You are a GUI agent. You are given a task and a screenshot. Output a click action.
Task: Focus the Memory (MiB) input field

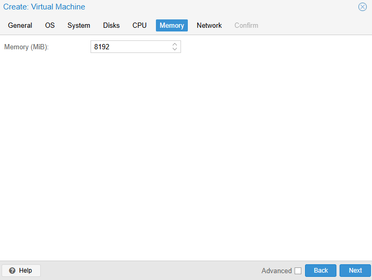pyautogui.click(x=131, y=47)
